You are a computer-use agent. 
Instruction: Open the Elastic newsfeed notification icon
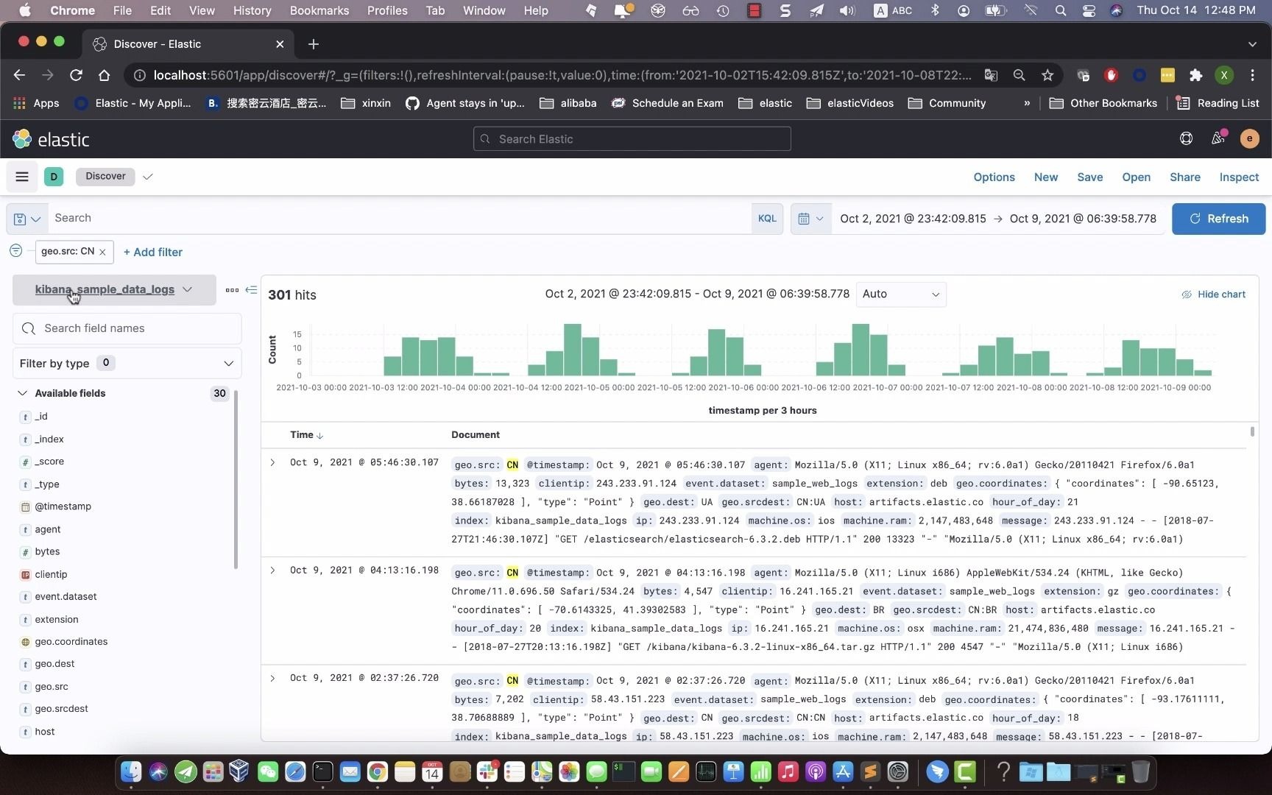click(x=1218, y=138)
